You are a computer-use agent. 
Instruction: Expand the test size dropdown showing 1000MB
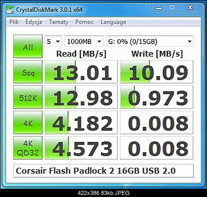tap(84, 41)
